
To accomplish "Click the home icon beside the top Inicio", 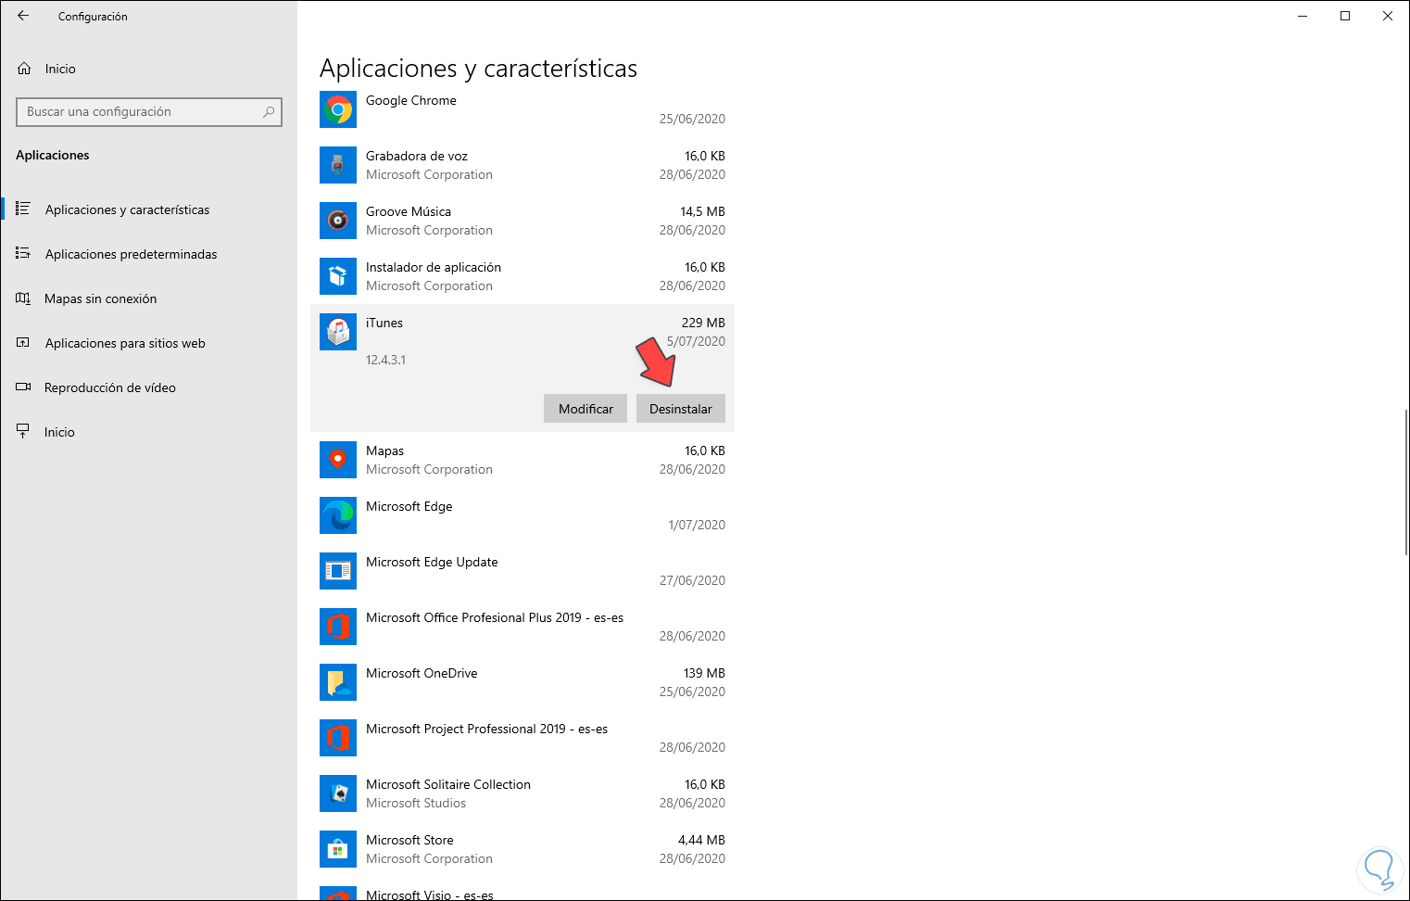I will pyautogui.click(x=24, y=69).
